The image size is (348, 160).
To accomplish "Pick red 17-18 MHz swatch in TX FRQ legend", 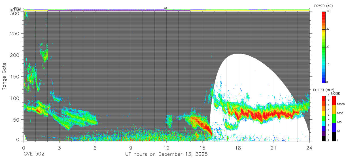I will [324, 98].
